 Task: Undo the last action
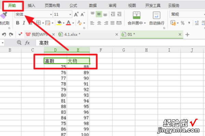click(4, 34)
